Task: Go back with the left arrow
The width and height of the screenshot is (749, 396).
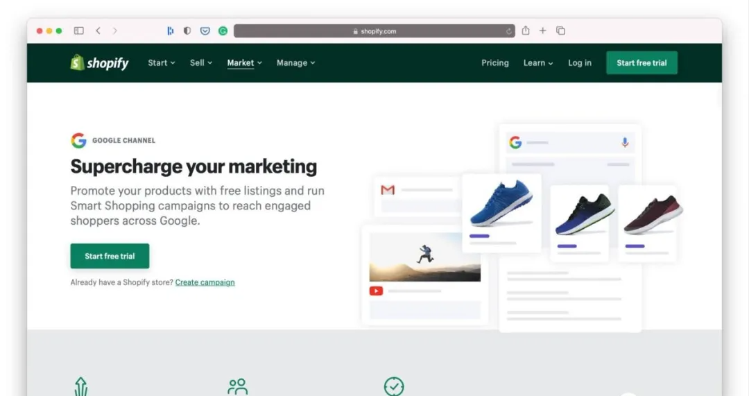Action: tap(98, 31)
